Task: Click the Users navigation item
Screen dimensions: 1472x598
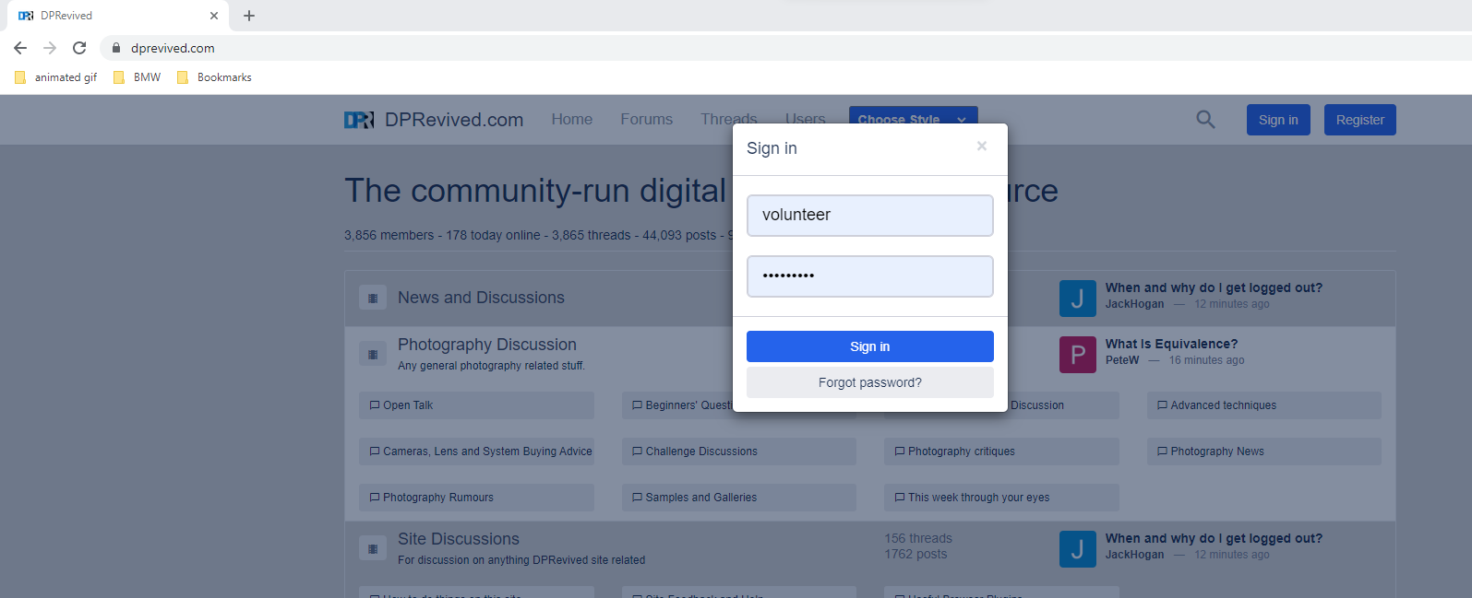Action: [806, 119]
